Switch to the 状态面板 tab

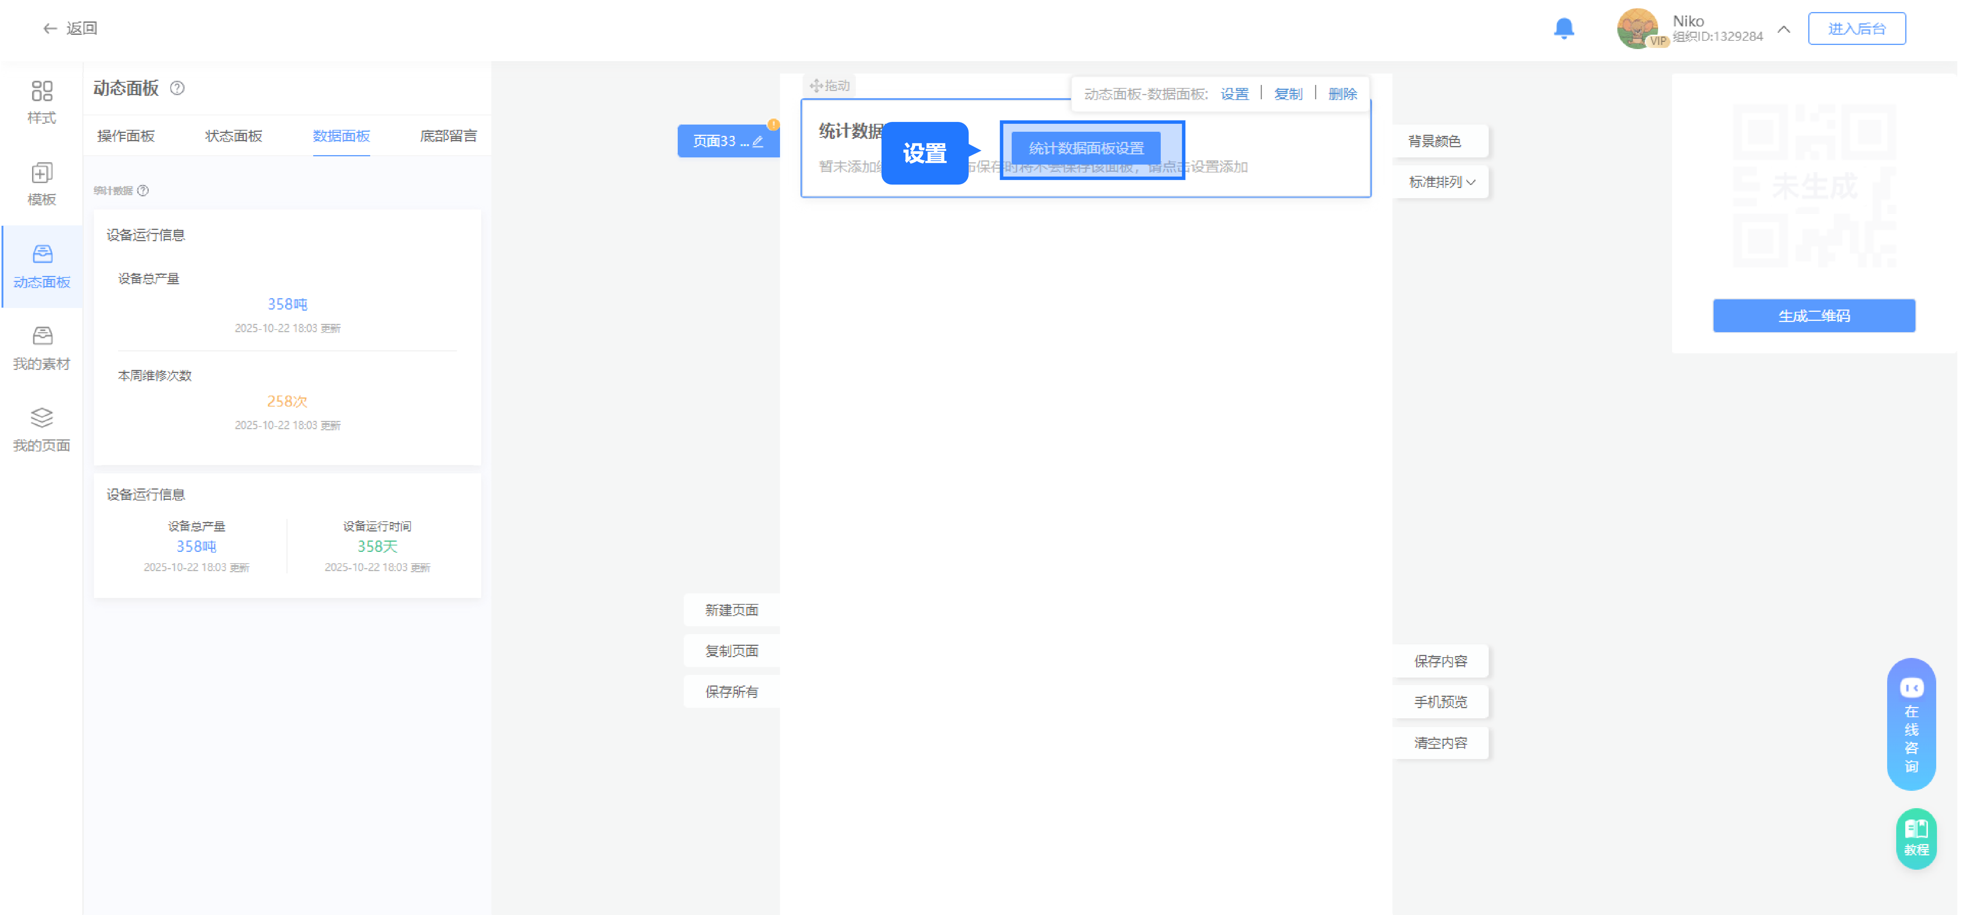234,137
